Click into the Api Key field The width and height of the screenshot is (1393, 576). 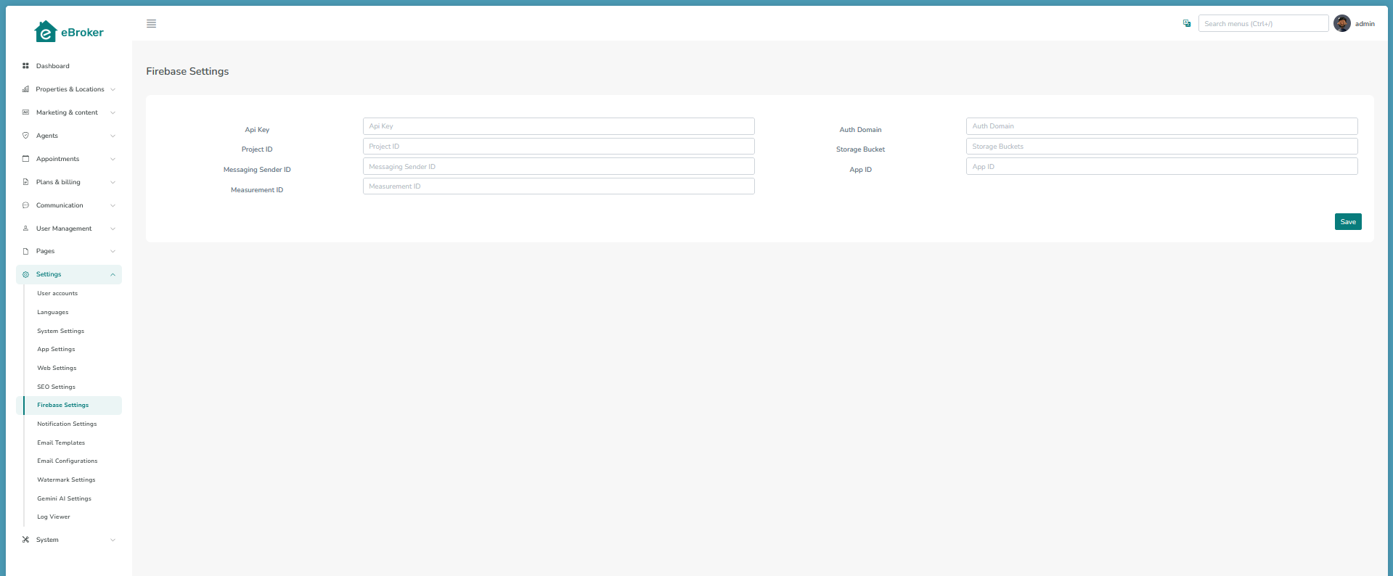(558, 126)
